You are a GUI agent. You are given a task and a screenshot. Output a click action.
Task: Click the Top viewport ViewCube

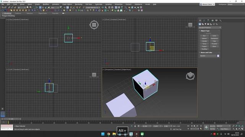94,25
